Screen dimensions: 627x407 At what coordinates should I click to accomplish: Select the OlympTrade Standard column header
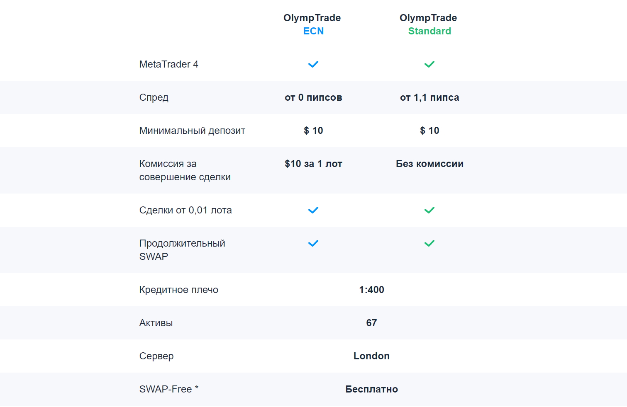429,24
